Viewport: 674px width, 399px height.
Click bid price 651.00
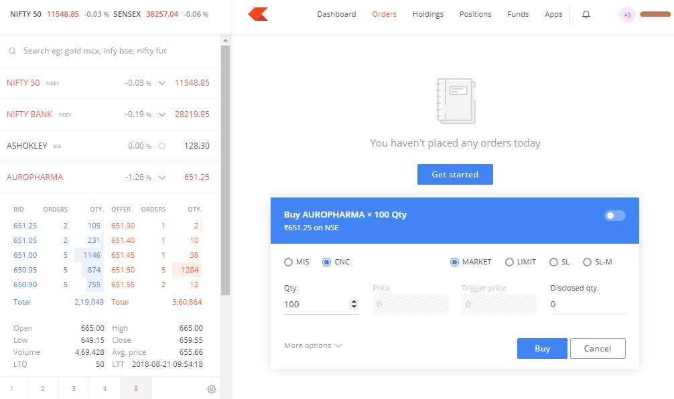pos(25,255)
